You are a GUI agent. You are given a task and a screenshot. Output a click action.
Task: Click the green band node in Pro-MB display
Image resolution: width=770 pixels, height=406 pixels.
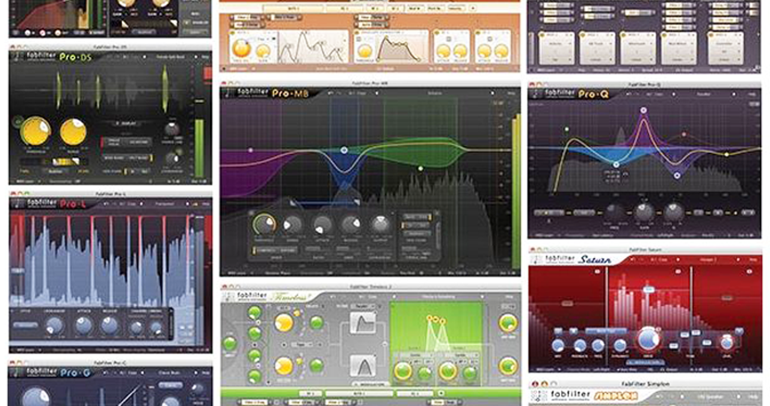420,169
